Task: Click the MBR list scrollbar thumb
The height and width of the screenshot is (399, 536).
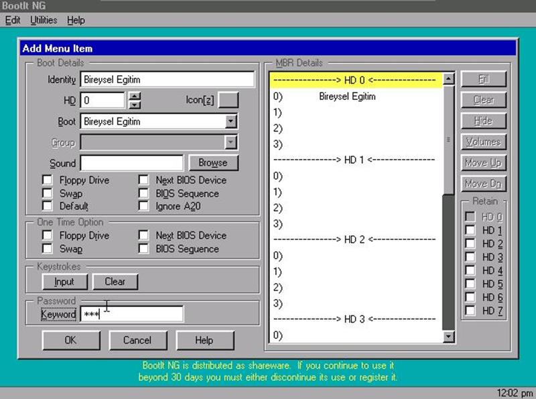Action: [448, 139]
